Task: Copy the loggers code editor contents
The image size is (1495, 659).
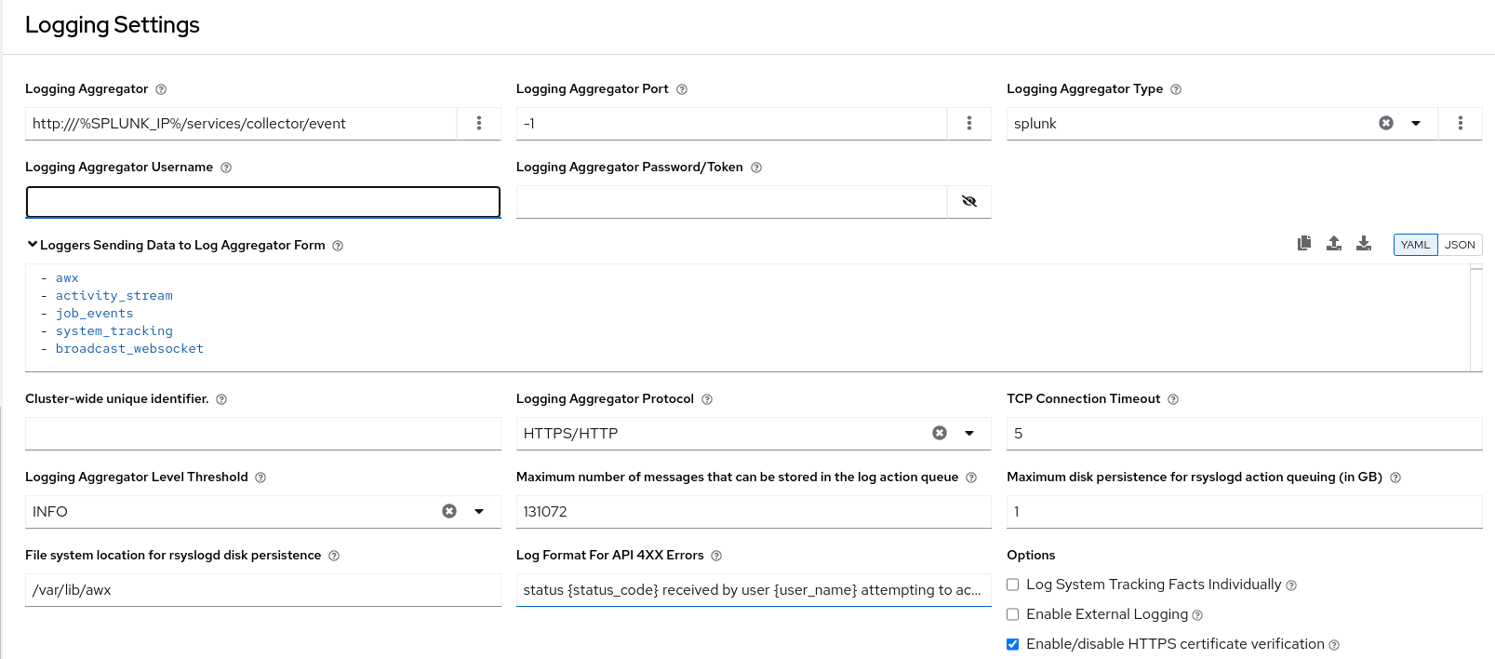Action: pyautogui.click(x=1304, y=244)
